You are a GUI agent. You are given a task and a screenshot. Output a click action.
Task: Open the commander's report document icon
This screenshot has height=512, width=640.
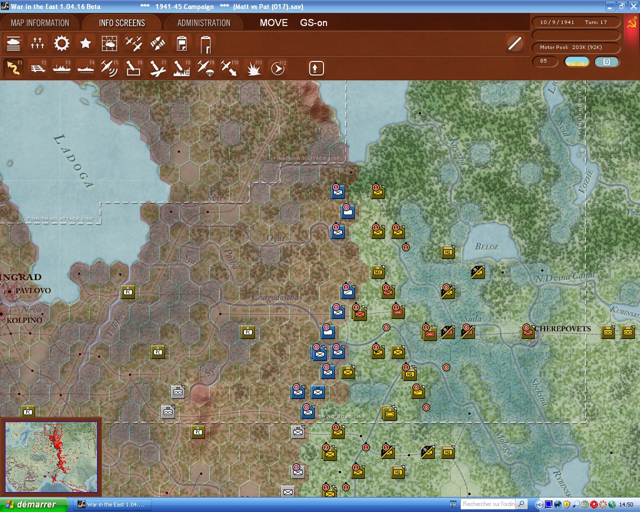181,44
